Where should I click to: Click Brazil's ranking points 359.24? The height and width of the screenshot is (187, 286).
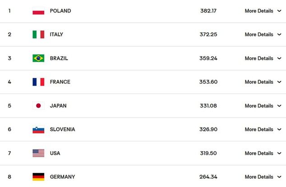click(x=208, y=58)
